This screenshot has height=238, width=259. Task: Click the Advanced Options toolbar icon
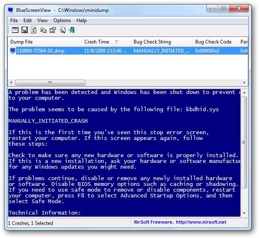coord(15,30)
